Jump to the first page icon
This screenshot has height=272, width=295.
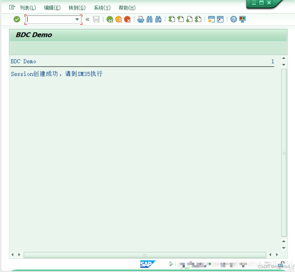tap(172, 19)
